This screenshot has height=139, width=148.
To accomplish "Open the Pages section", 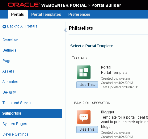I will point(8,61).
